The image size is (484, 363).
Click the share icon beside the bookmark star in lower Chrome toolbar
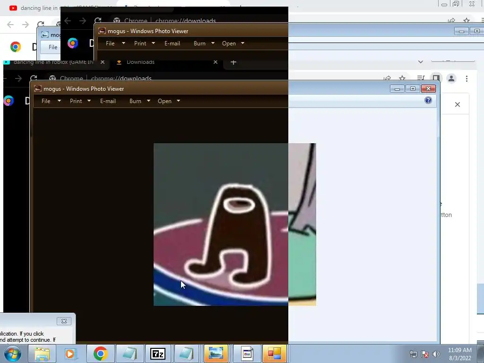coord(387,78)
